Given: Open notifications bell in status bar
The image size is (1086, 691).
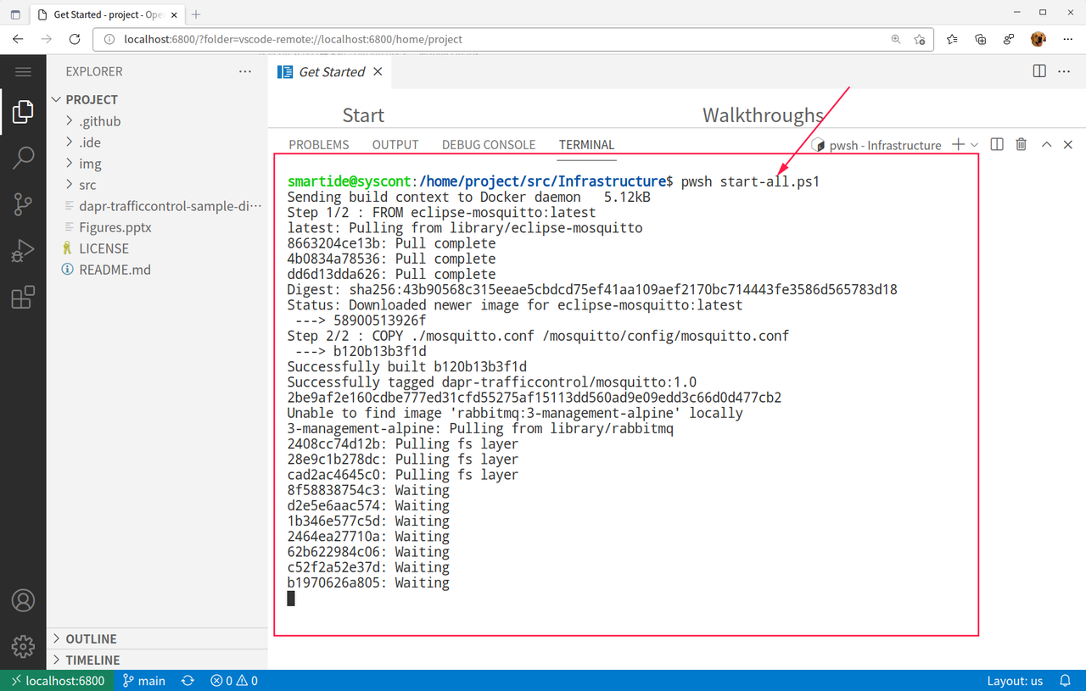Looking at the screenshot, I should 1066,681.
